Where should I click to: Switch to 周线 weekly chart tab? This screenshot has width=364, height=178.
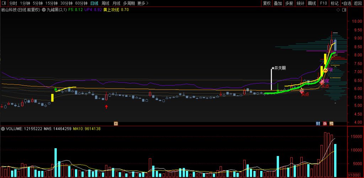[106, 3]
